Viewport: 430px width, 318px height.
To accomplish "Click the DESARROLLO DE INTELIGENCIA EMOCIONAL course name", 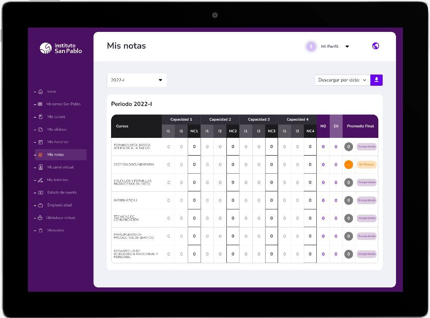I will (x=136, y=254).
